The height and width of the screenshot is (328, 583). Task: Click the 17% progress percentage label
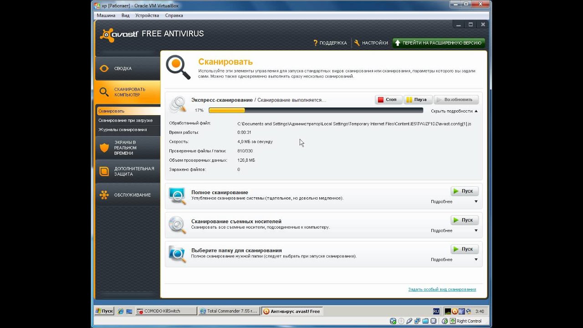(x=199, y=111)
